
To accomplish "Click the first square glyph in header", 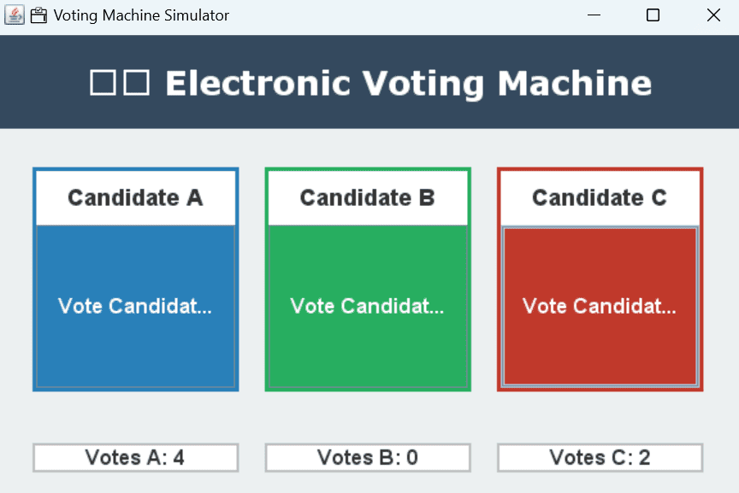I will click(103, 83).
